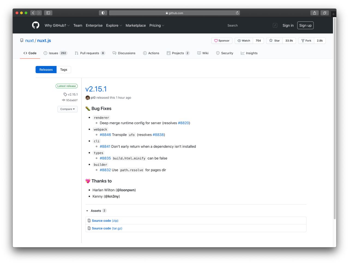Click the v2.15.1 tag icon in sidebar
This screenshot has width=349, height=264.
65,94
